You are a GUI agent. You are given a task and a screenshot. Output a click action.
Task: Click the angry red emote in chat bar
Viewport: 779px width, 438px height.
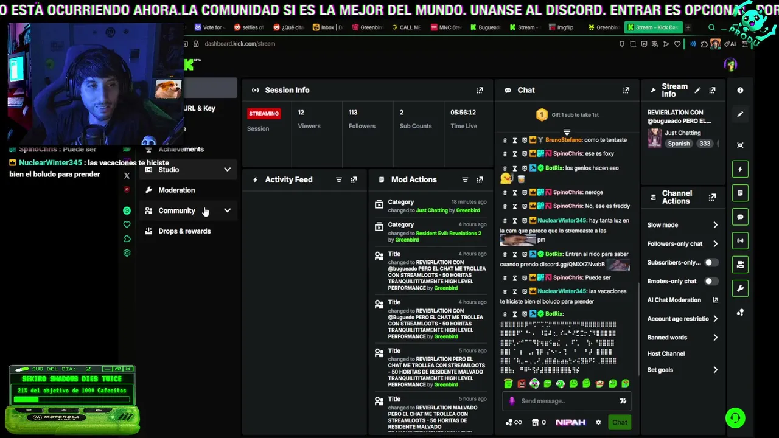(522, 383)
